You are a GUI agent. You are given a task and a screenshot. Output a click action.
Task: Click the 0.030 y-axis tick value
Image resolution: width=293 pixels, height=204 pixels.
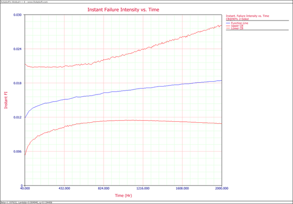tap(18, 15)
